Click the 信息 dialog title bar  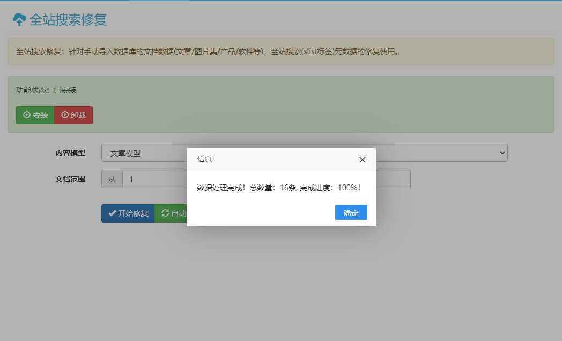[268, 159]
